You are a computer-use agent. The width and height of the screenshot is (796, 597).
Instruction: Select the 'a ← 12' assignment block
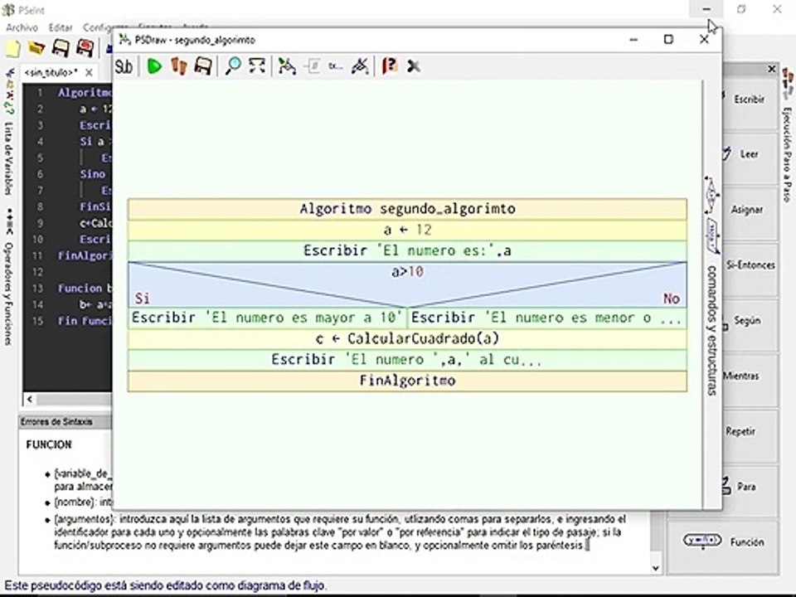click(407, 230)
